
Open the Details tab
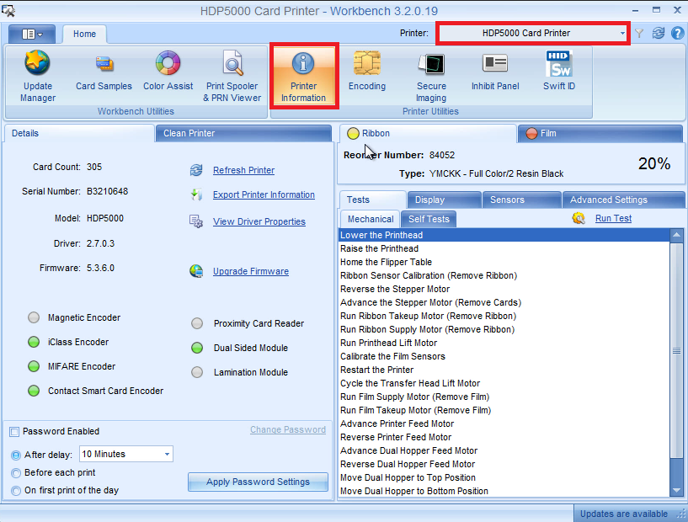pyautogui.click(x=79, y=133)
